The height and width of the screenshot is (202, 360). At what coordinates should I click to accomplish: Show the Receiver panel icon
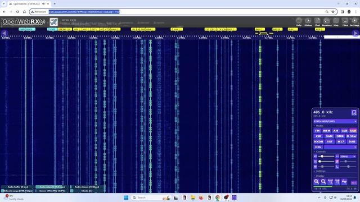pyautogui.click(x=326, y=21)
